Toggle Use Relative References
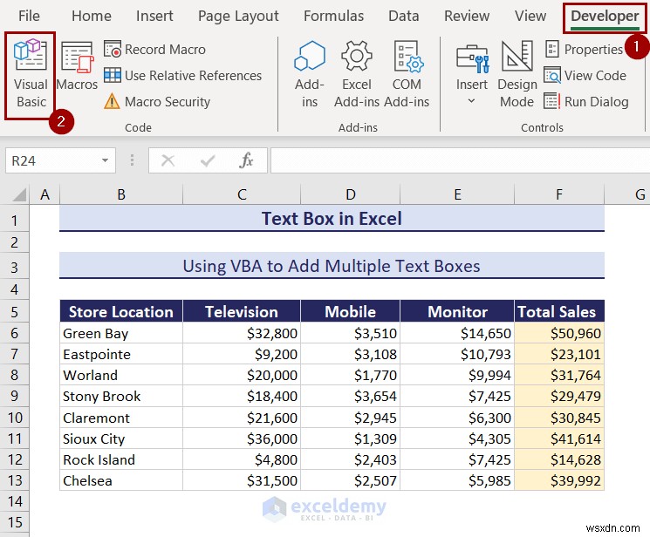 [x=183, y=76]
